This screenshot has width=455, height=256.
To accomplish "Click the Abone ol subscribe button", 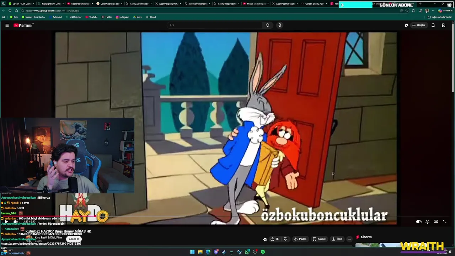I will coord(74,239).
